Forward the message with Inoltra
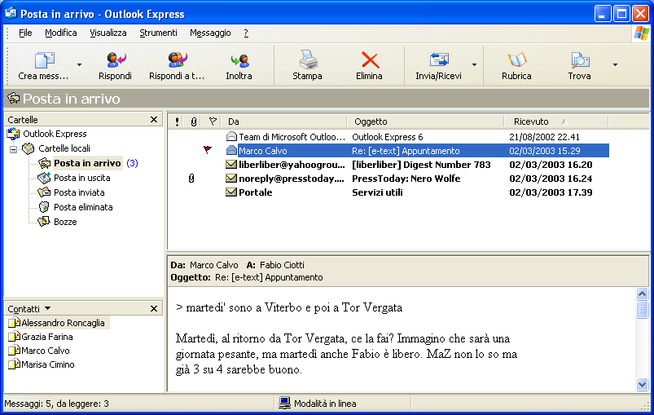The width and height of the screenshot is (654, 415). [239, 66]
